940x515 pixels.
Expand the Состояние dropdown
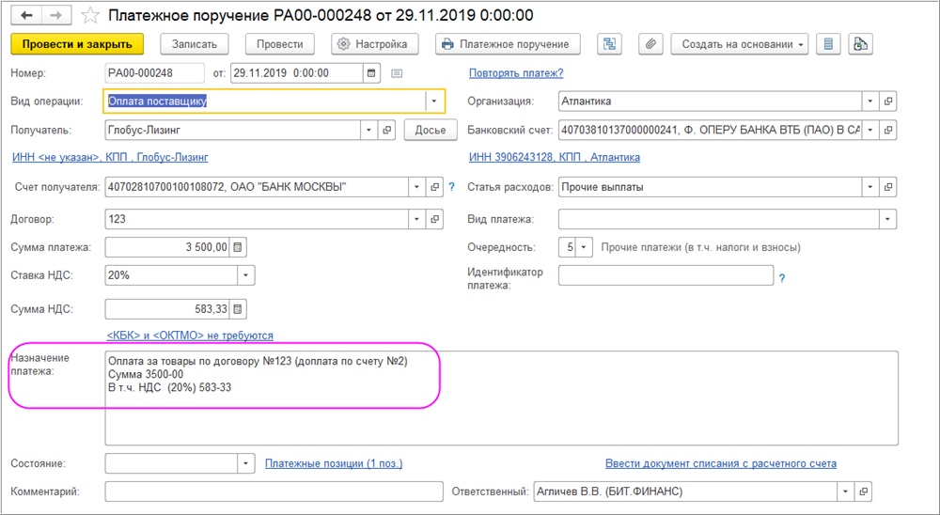[244, 463]
